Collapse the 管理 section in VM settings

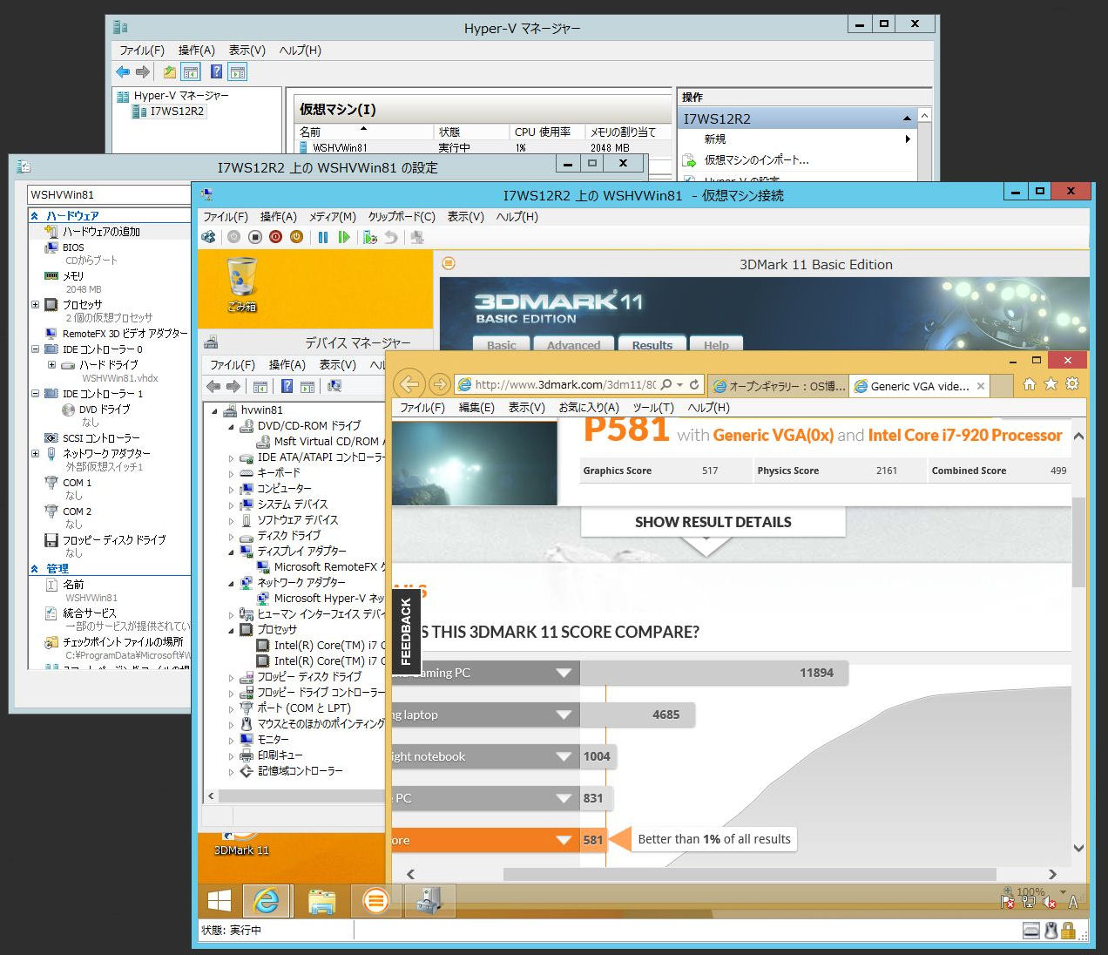coord(34,568)
